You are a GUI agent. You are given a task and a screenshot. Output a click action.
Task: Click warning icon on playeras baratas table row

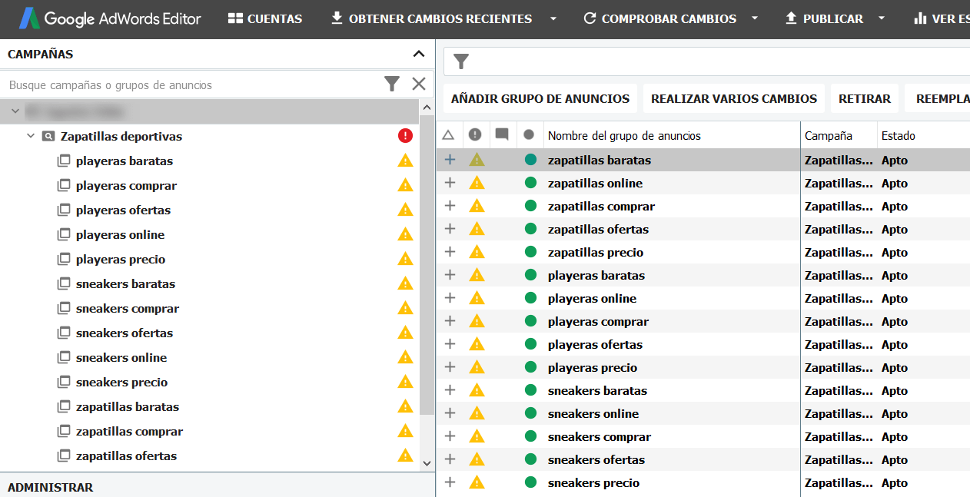477,275
